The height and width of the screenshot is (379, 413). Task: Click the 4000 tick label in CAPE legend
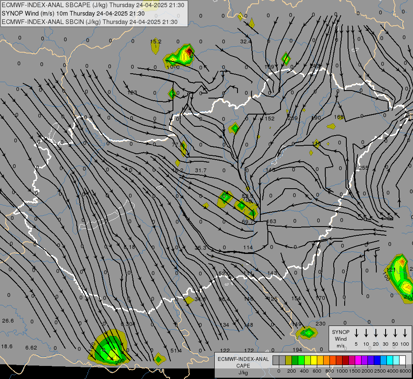point(393,371)
